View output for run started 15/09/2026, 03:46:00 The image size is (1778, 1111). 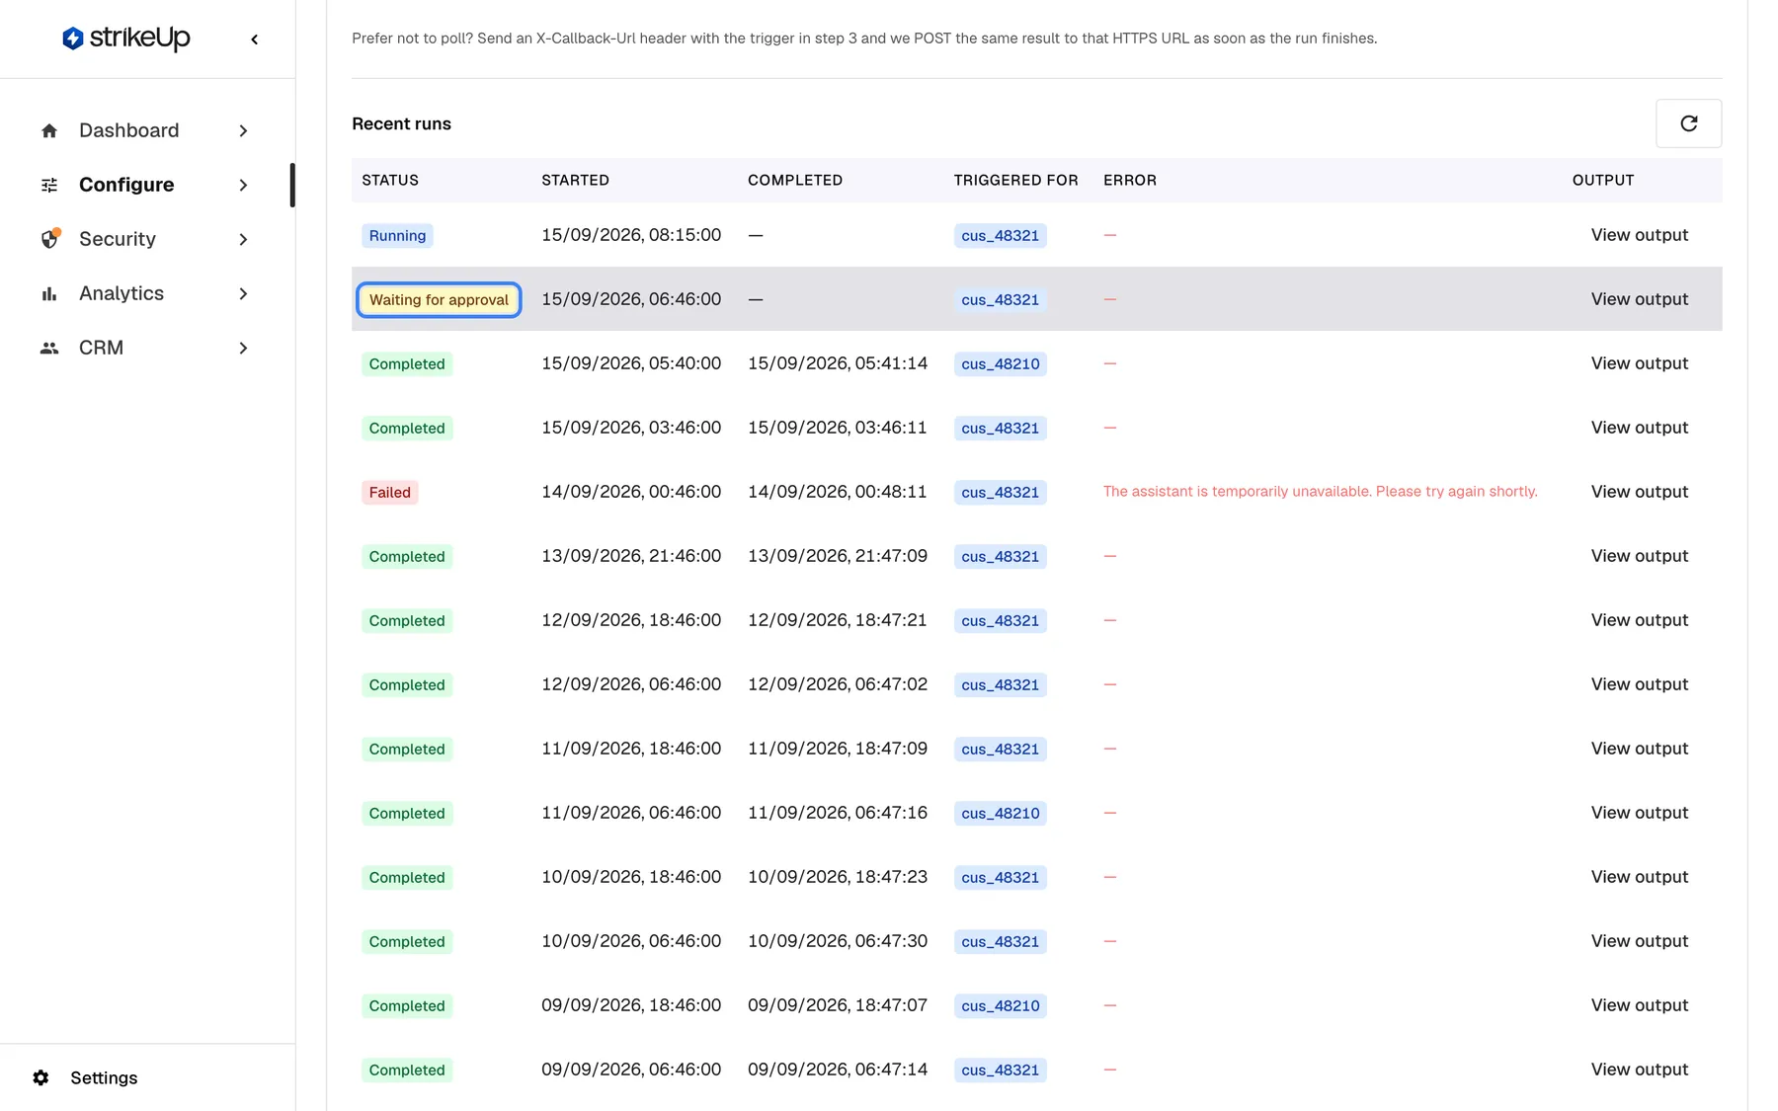pyautogui.click(x=1639, y=428)
